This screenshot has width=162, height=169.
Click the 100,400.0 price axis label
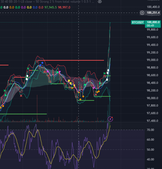click(153, 7)
